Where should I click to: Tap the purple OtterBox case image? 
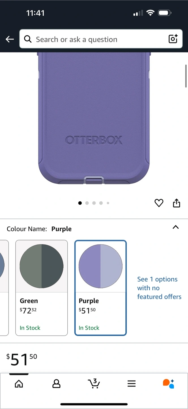[94, 119]
